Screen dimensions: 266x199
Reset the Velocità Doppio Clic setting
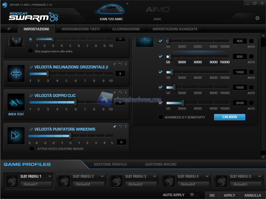tap(120, 93)
